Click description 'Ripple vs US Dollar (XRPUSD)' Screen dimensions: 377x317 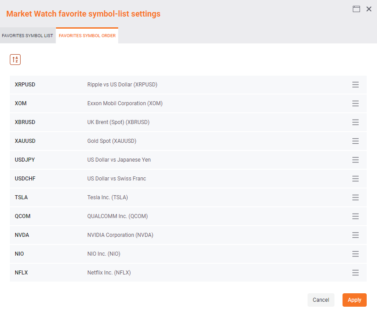pyautogui.click(x=122, y=85)
